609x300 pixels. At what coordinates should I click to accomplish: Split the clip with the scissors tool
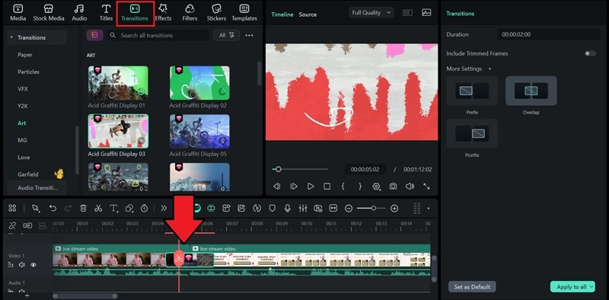tap(98, 209)
